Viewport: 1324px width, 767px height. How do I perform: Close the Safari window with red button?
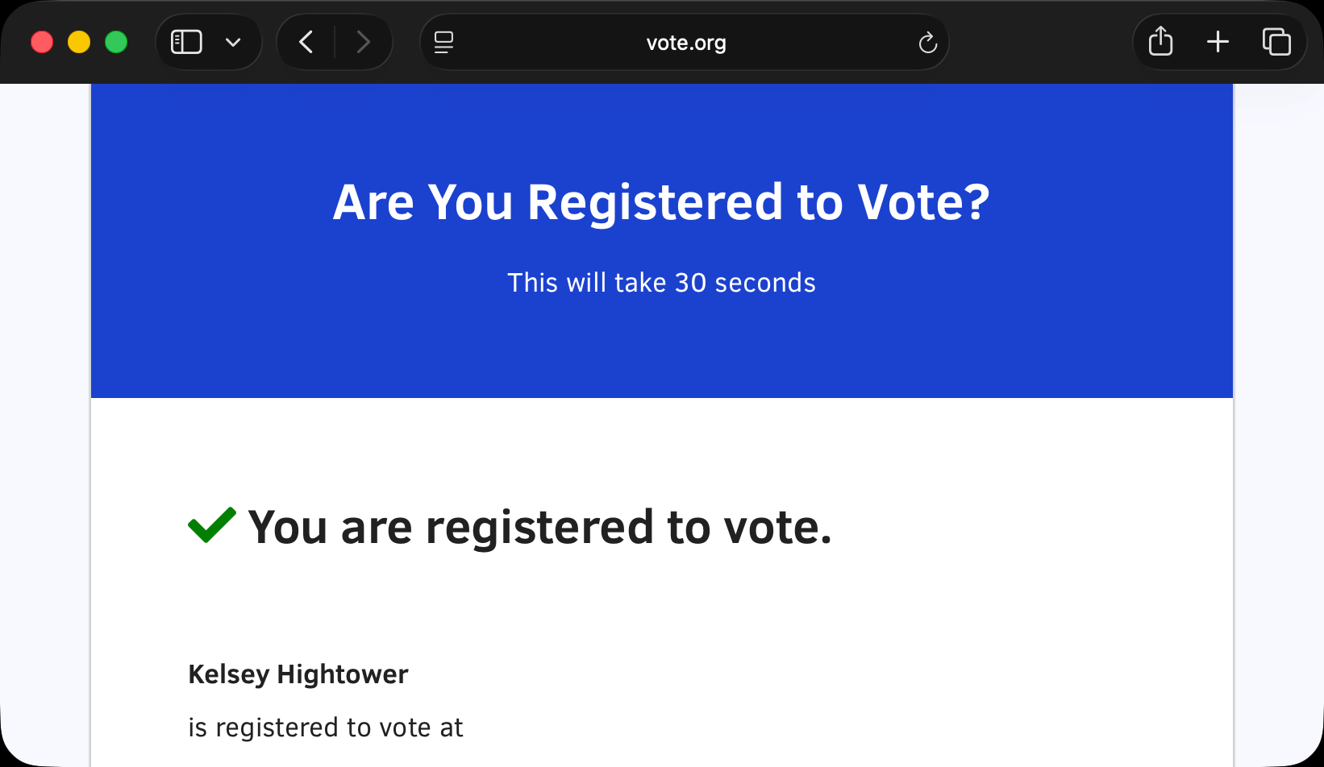42,42
